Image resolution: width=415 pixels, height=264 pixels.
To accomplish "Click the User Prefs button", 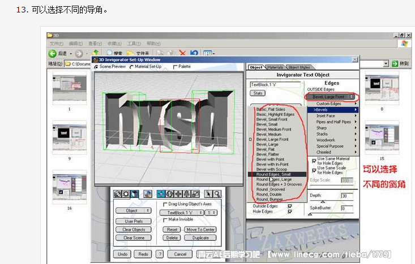I will pyautogui.click(x=134, y=221).
